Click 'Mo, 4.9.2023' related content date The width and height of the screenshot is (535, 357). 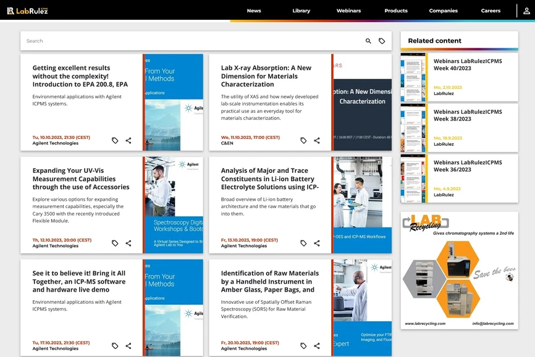click(x=447, y=189)
